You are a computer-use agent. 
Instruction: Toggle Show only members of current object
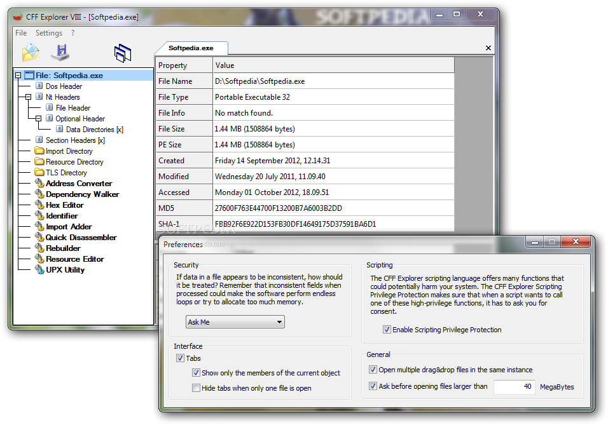197,373
